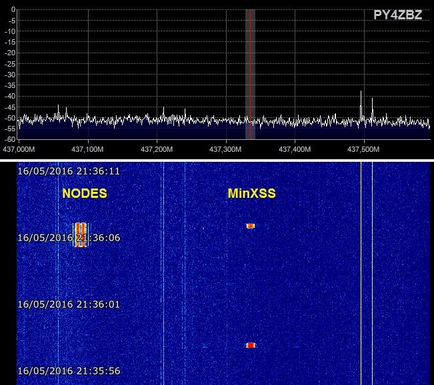This screenshot has height=385, width=434.
Task: Click the lower MinXSS burst in the waterfall
Action: 251,345
